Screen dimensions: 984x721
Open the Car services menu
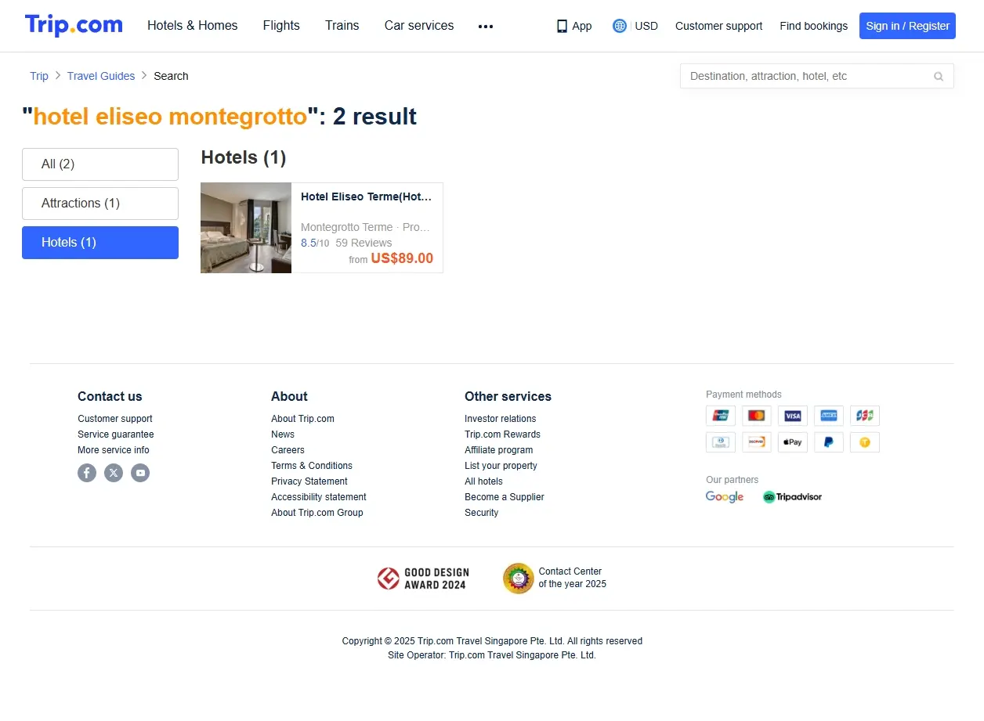[419, 26]
